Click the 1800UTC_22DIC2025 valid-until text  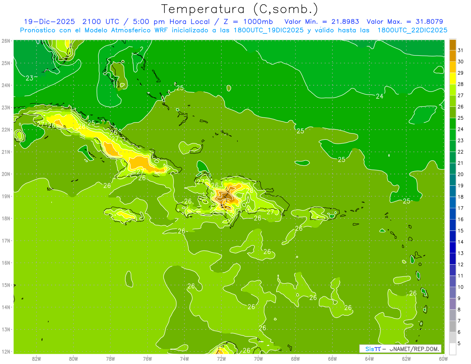pos(413,30)
